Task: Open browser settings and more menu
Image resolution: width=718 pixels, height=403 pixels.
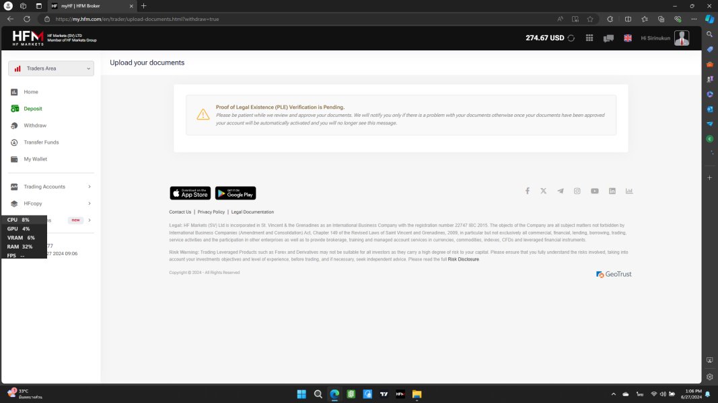Action: (694, 19)
